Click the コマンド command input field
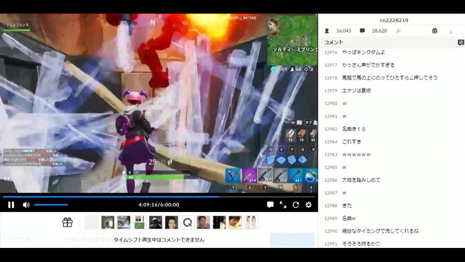 [31, 240]
